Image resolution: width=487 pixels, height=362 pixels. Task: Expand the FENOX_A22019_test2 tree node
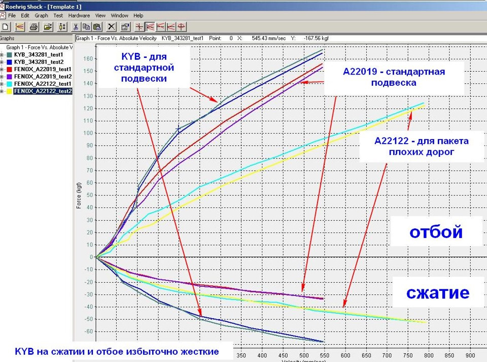tap(2, 77)
